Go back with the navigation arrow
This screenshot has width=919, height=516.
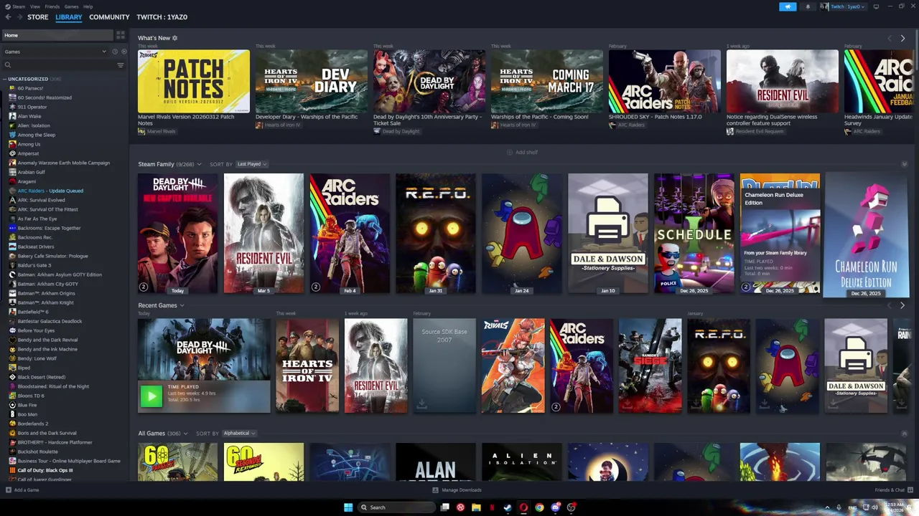pyautogui.click(x=8, y=17)
